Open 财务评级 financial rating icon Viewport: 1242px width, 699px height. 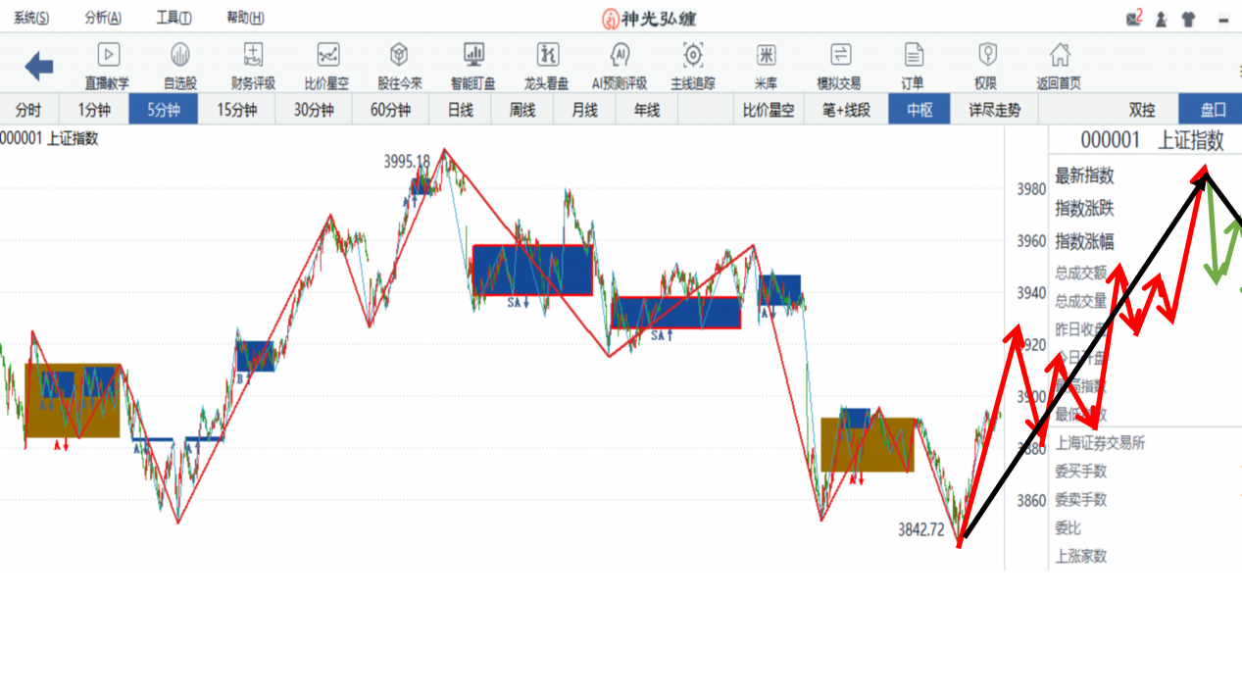click(x=253, y=55)
